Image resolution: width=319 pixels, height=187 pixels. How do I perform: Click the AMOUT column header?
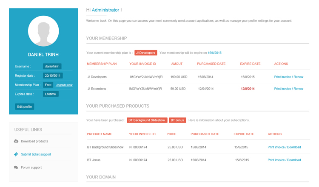point(177,64)
